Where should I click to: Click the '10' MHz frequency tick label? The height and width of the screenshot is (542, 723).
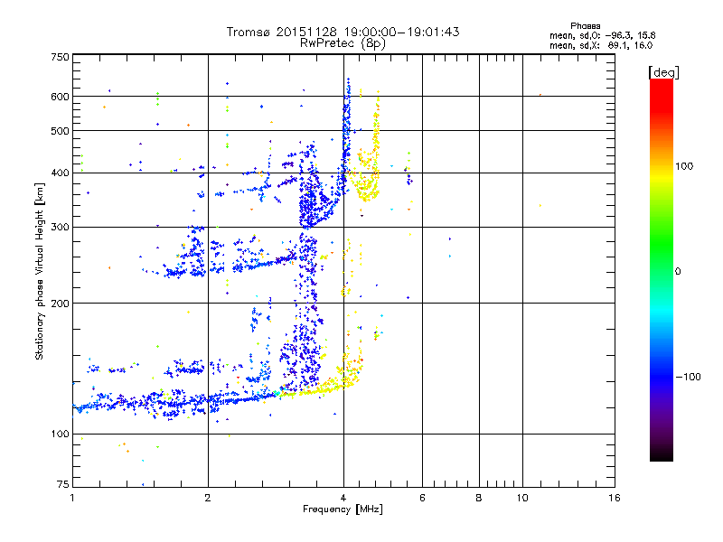522,498
